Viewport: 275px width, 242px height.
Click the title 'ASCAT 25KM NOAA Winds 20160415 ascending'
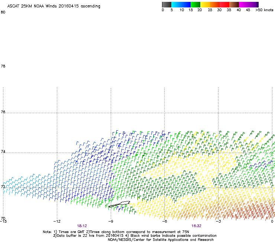click(x=54, y=6)
